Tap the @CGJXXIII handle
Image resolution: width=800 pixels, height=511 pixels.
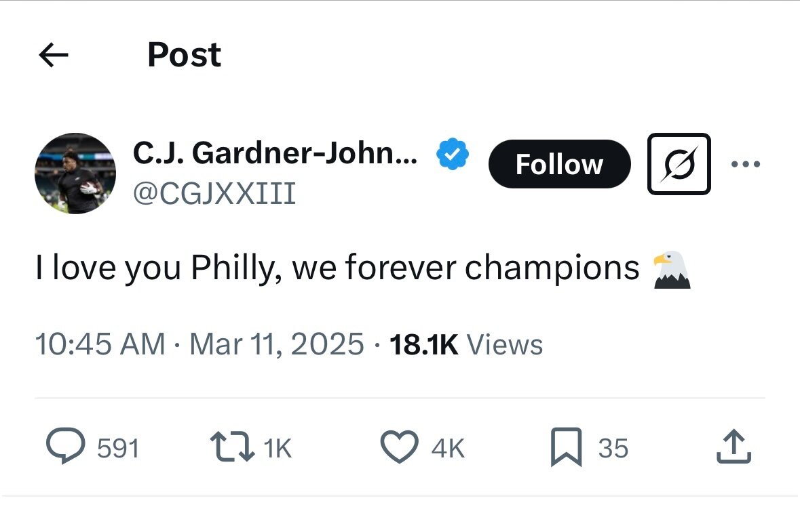[x=214, y=193]
